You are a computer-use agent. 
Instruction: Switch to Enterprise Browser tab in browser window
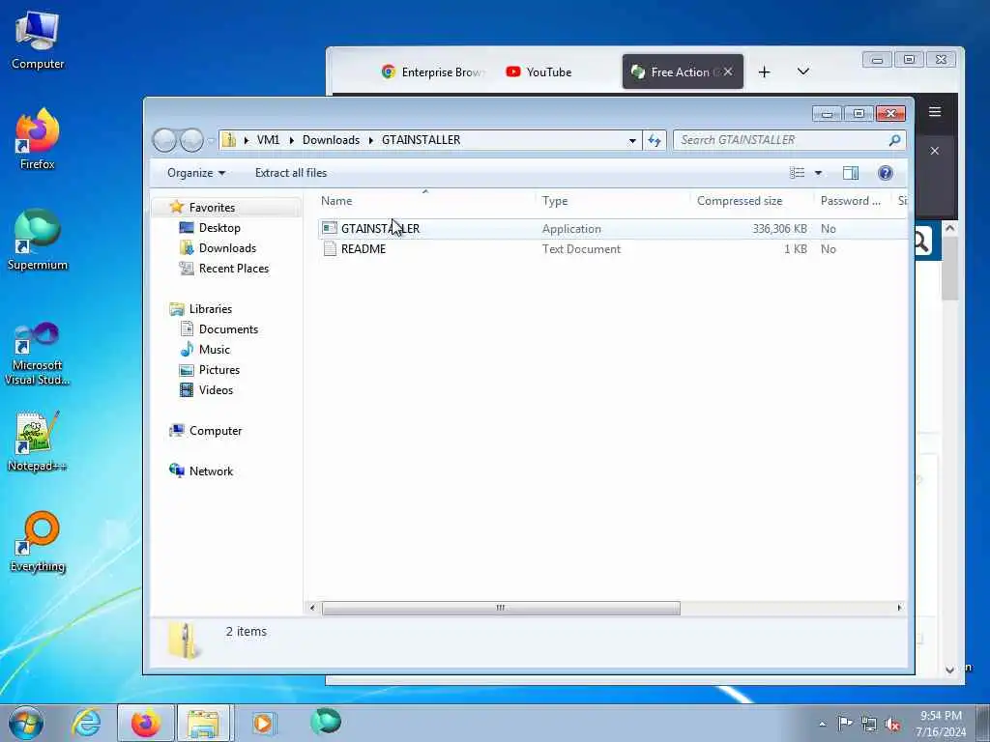(434, 71)
